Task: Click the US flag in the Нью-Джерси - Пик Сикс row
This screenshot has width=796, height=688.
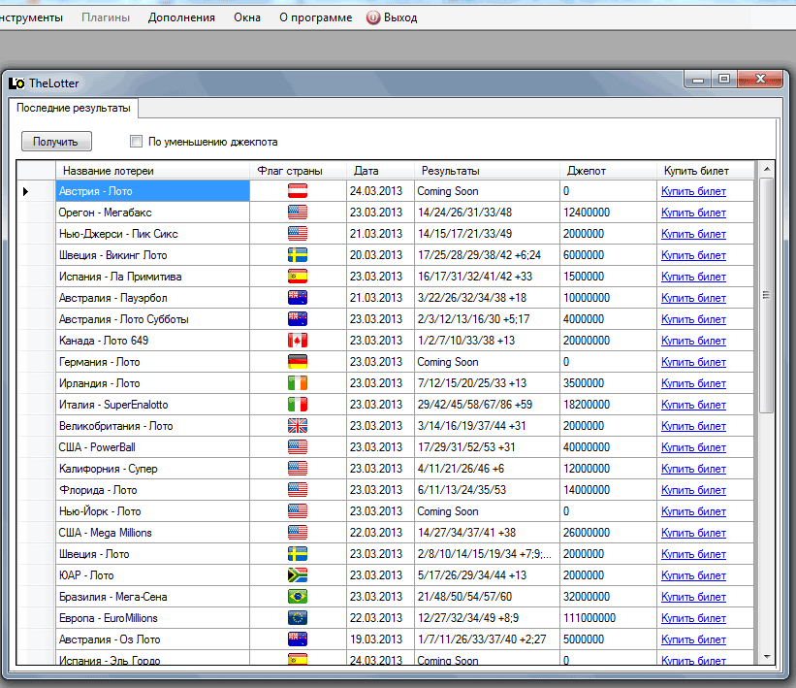Action: 298,234
